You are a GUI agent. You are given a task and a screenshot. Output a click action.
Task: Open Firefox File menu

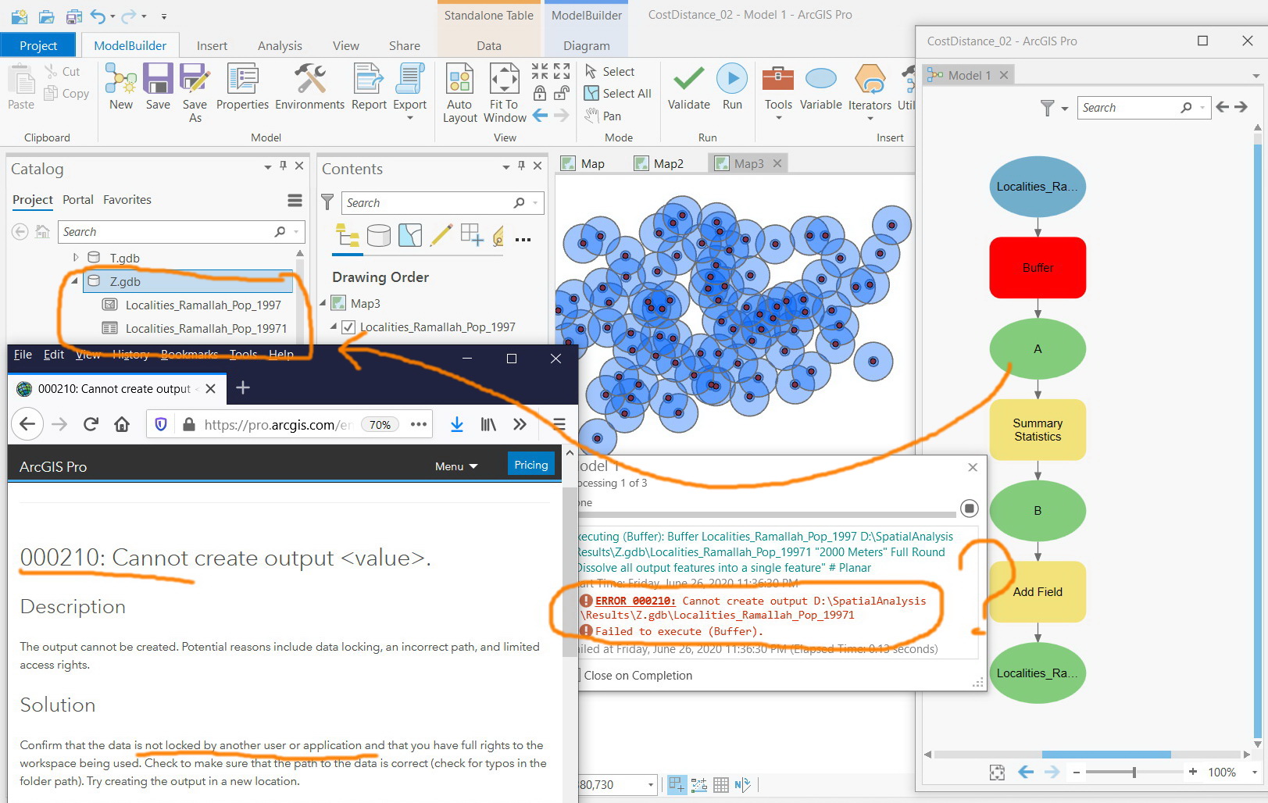(x=23, y=355)
